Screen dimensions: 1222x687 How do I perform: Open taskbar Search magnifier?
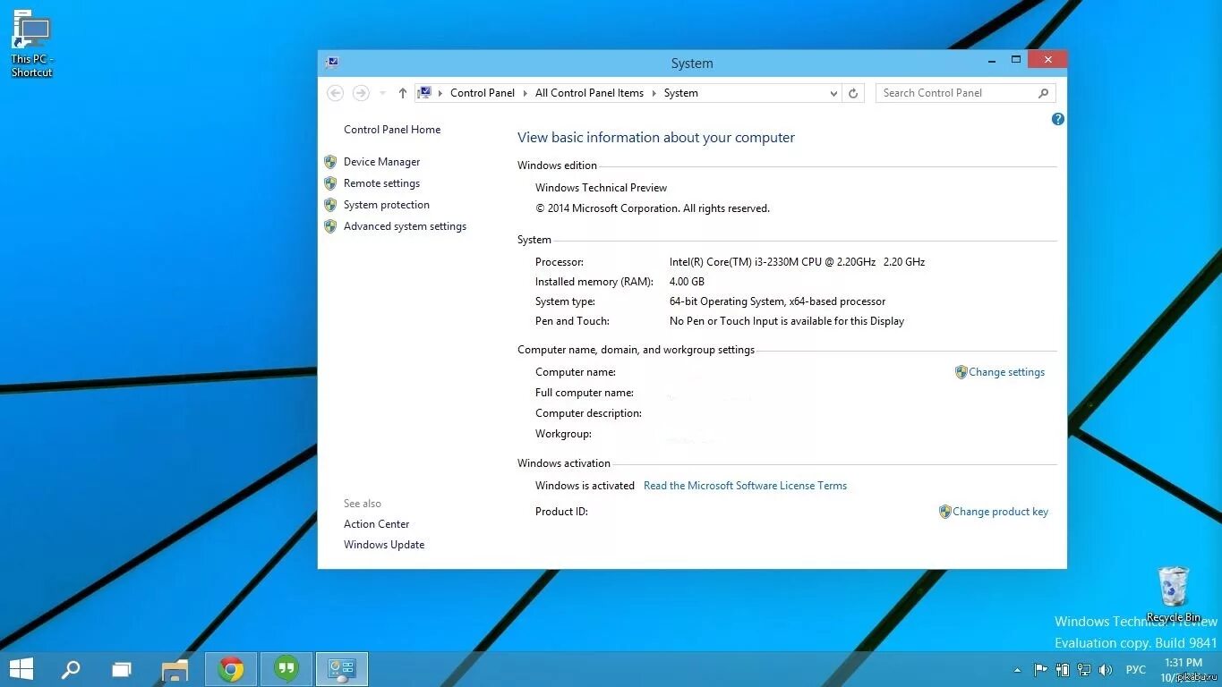70,669
